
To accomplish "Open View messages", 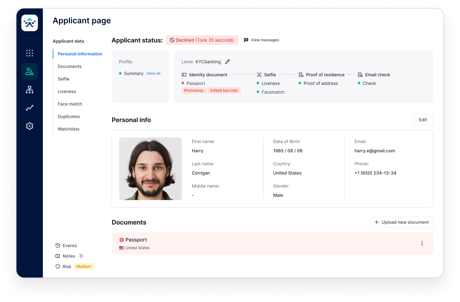I will 261,40.
